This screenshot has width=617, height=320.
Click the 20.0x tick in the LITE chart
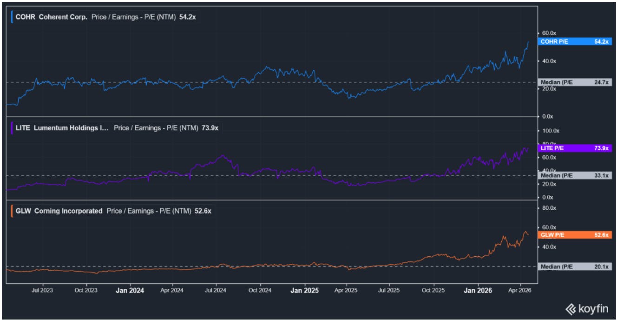click(549, 184)
